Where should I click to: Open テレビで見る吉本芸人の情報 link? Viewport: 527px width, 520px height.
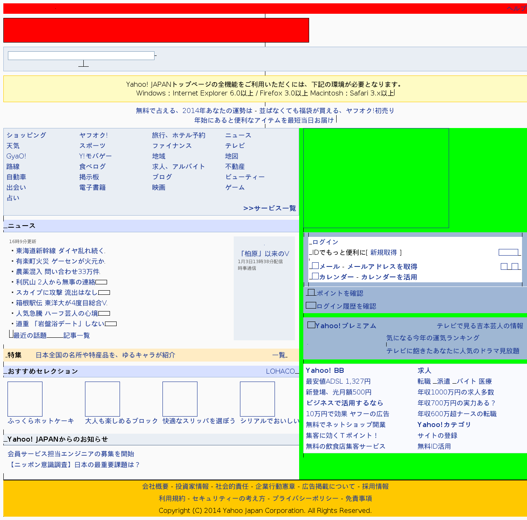(480, 326)
